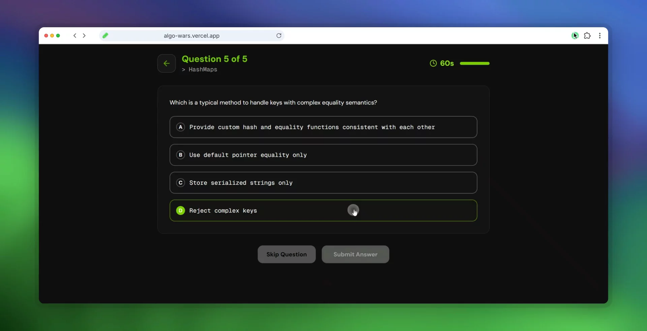The height and width of the screenshot is (331, 647).
Task: Click the green site icon in address bar
Action: (x=105, y=36)
